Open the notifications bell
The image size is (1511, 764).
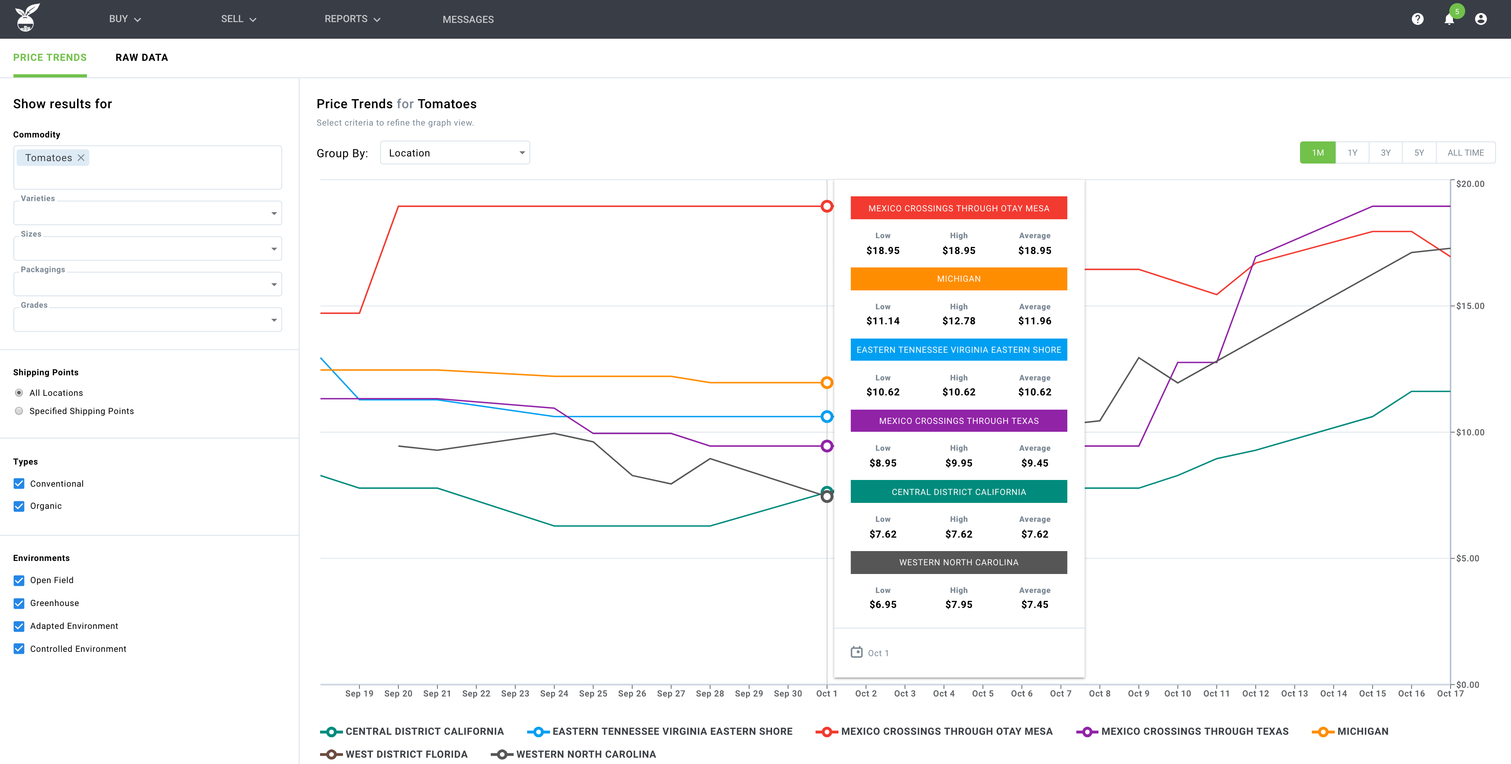1449,19
